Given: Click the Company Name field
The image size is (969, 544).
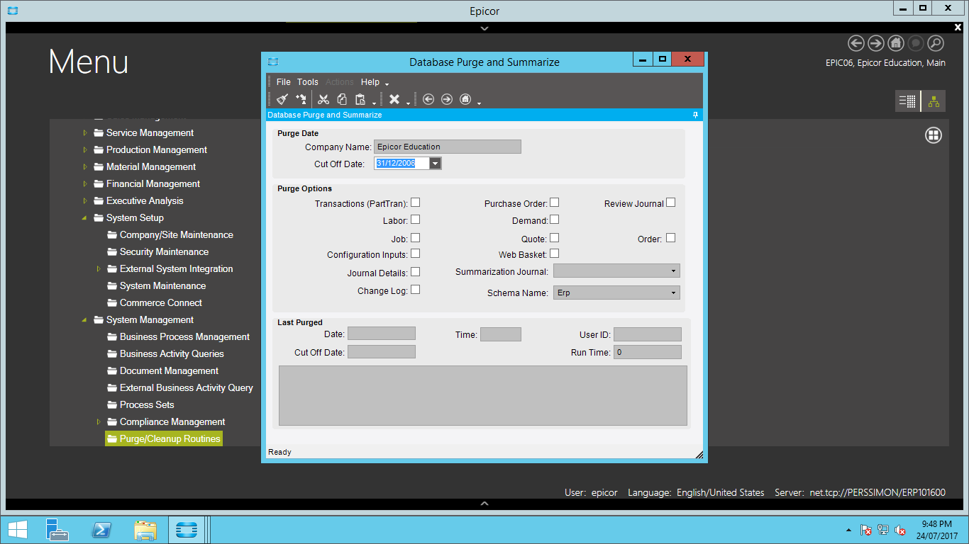Looking at the screenshot, I should pos(448,147).
